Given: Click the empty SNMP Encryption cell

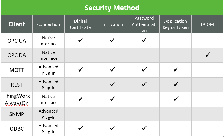Looking at the screenshot, I should (x=112, y=114).
